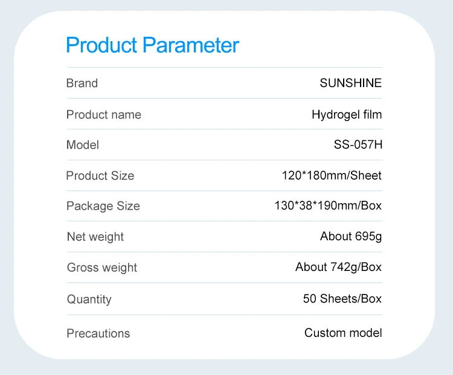Select the Custom model text
This screenshot has height=375, width=453.
(x=343, y=333)
